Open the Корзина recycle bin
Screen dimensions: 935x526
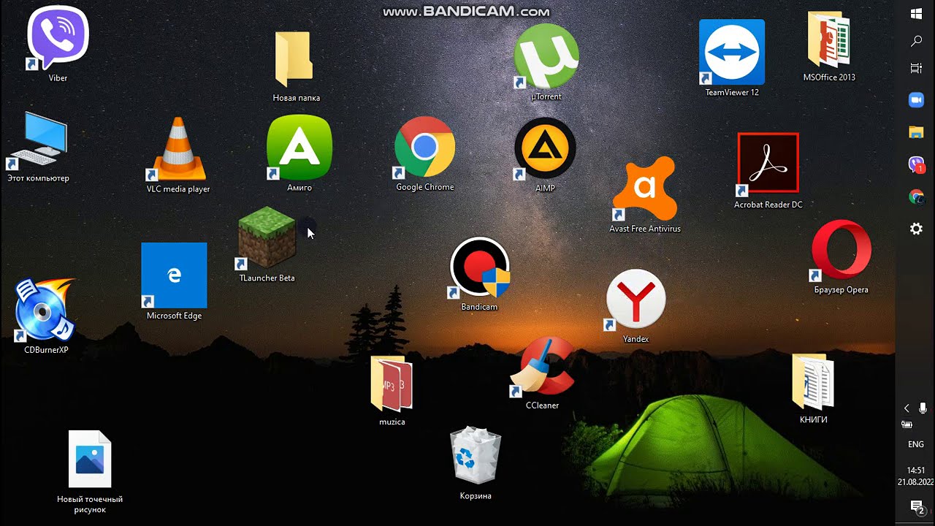[x=476, y=456]
